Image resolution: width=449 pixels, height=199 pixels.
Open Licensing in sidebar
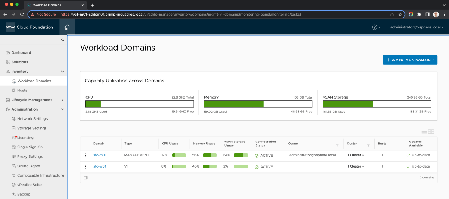click(x=25, y=138)
